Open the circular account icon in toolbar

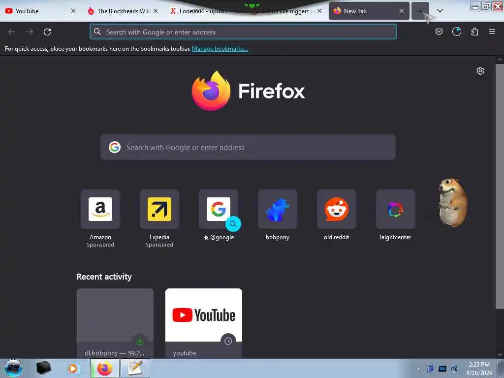pos(456,31)
